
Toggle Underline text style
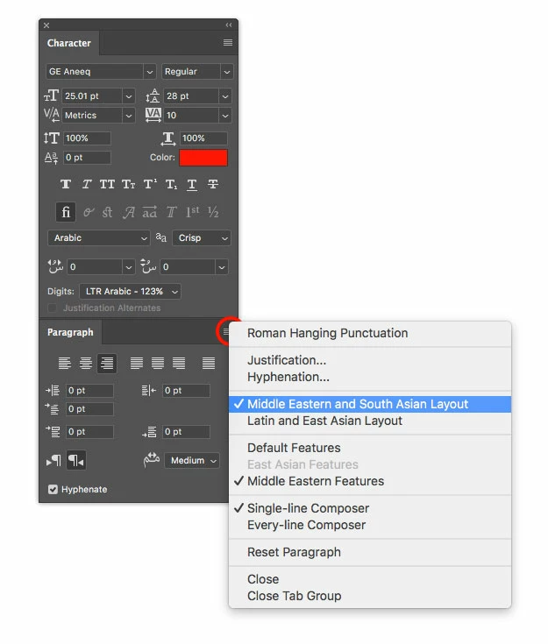pos(191,184)
